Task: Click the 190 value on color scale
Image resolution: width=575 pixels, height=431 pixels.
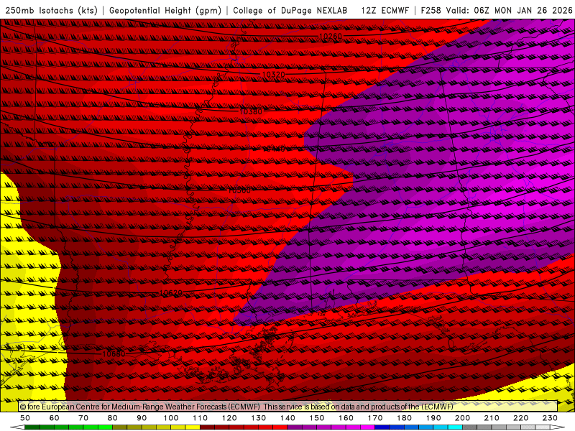Action: pyautogui.click(x=433, y=418)
